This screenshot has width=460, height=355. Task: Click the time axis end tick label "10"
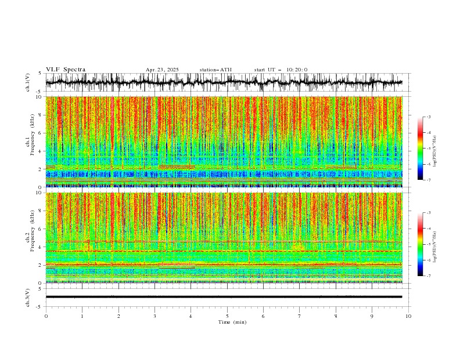(408, 316)
